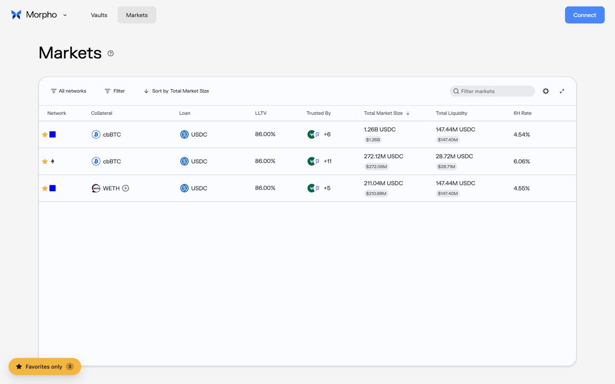Sort by the 6H Rate column header
615x384 pixels.
point(522,113)
